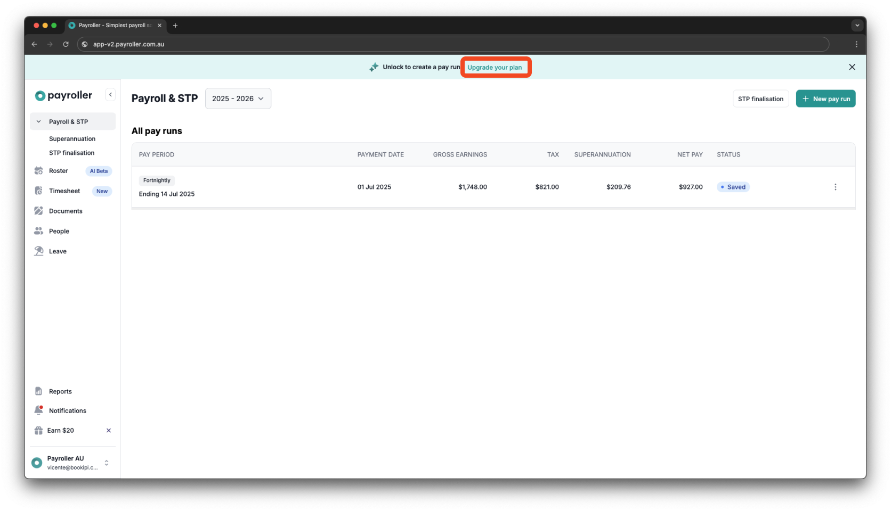Open the pay run three-dot options menu
Image resolution: width=891 pixels, height=511 pixels.
pos(836,187)
